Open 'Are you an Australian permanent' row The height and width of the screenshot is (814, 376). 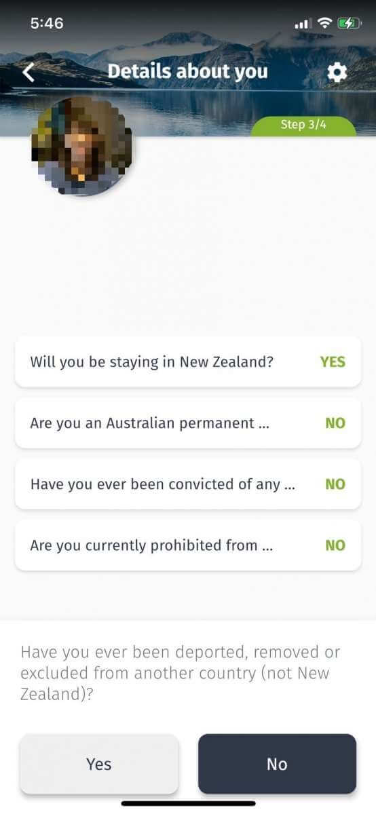(188, 423)
